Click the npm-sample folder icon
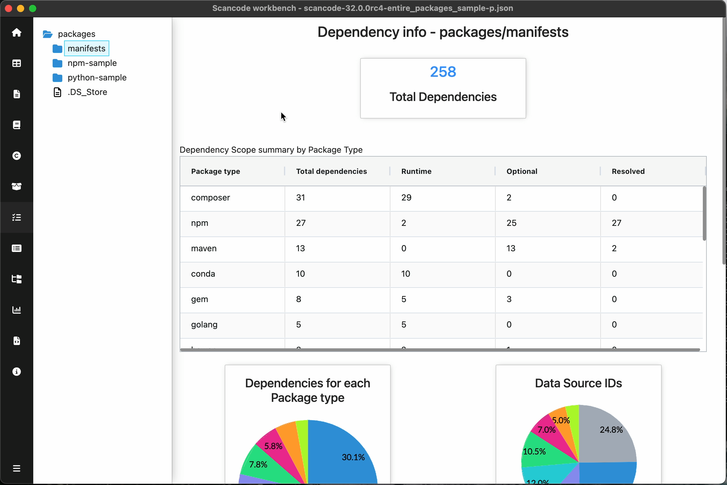Viewport: 727px width, 485px height. coord(57,63)
